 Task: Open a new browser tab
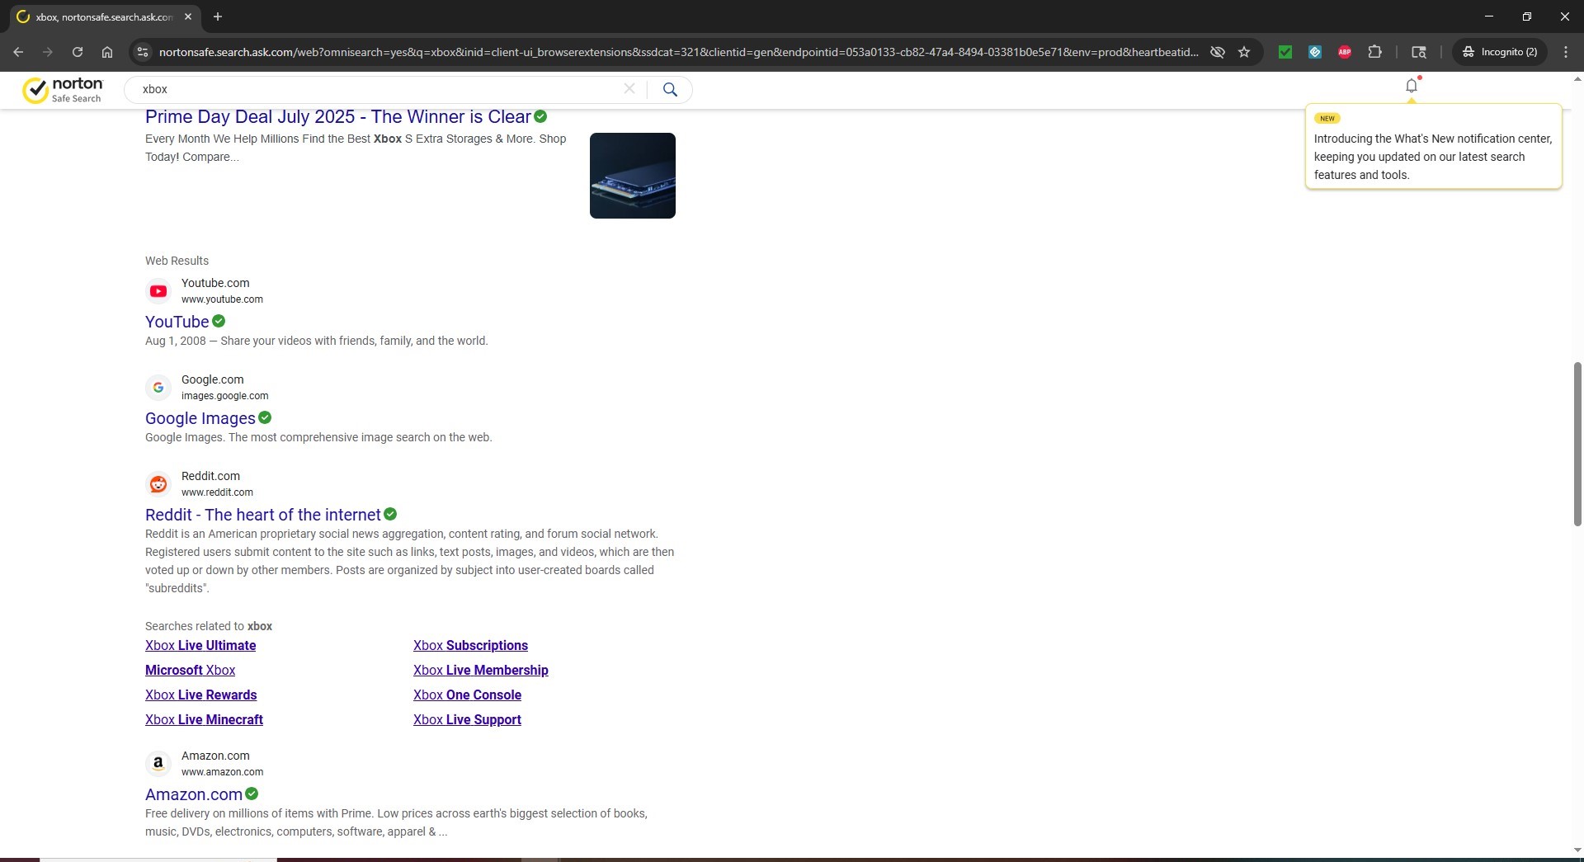(218, 16)
